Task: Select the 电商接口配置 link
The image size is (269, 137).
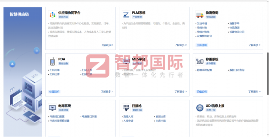Action: point(57,117)
